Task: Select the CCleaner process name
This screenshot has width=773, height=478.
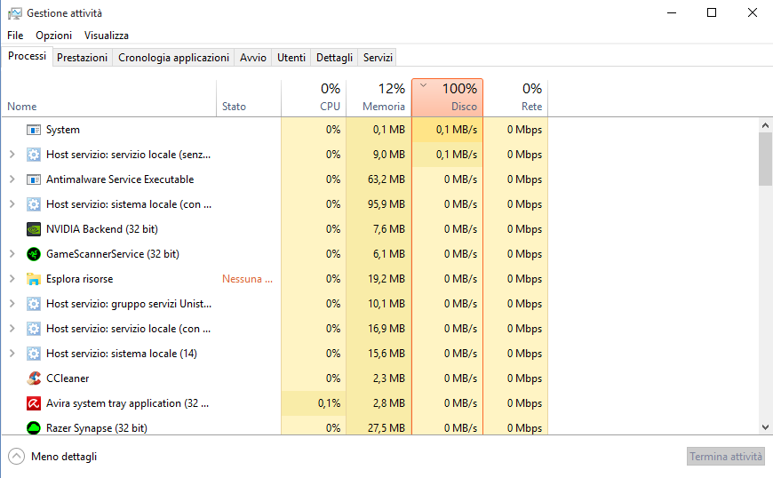Action: click(x=68, y=378)
